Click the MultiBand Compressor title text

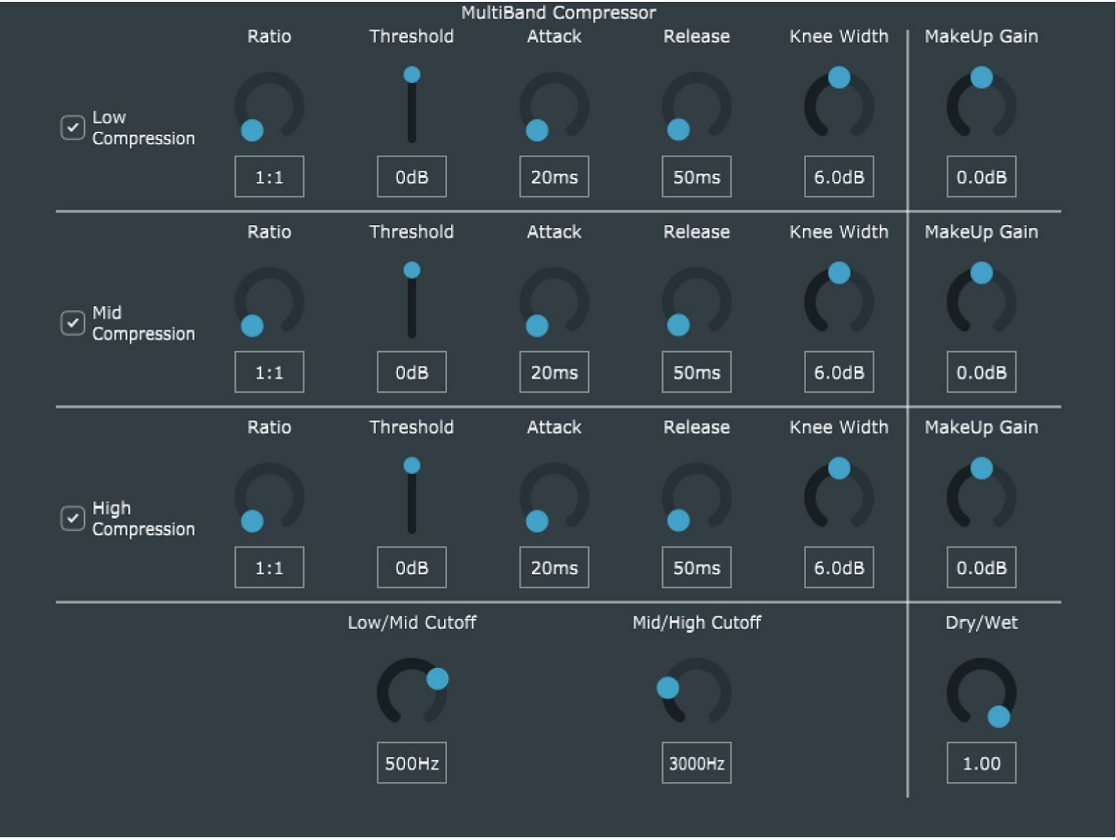558,13
